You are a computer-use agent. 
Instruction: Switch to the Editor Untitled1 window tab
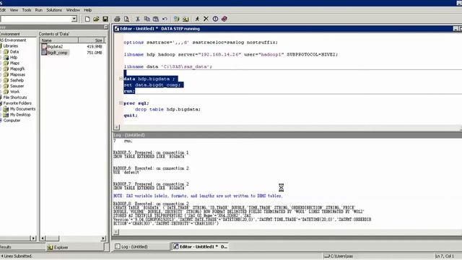201,246
